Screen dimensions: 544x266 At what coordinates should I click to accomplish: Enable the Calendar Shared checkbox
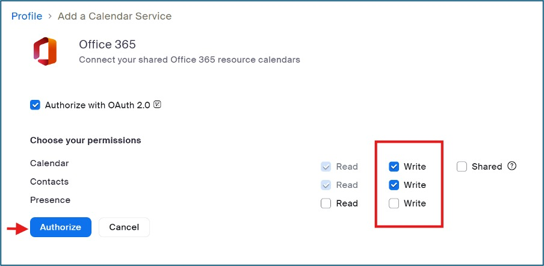point(462,167)
